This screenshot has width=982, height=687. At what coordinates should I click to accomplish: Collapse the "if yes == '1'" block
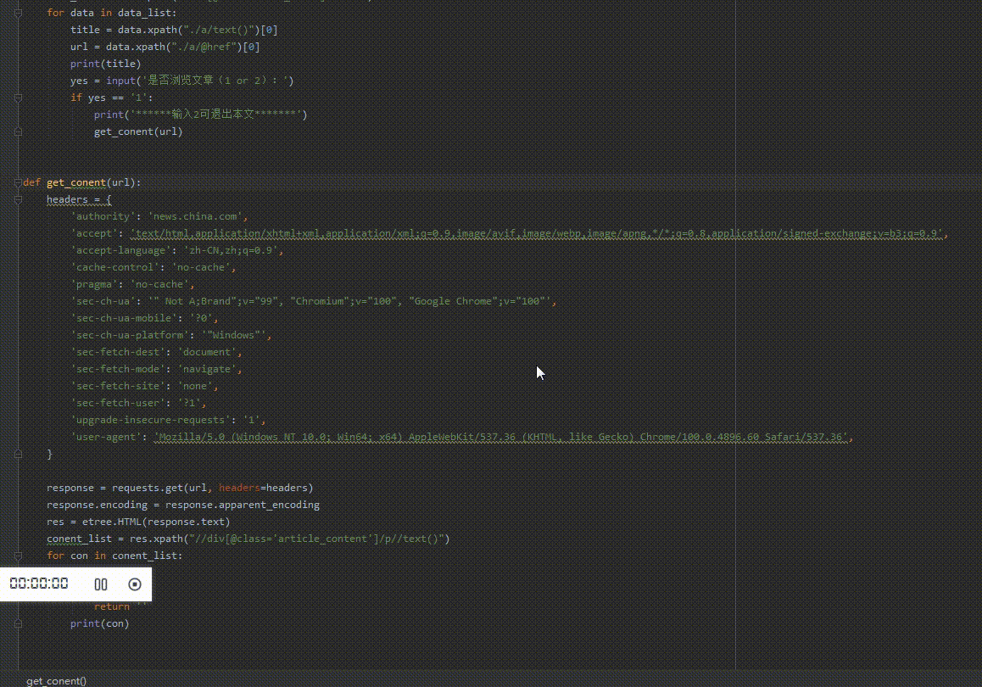[x=18, y=97]
